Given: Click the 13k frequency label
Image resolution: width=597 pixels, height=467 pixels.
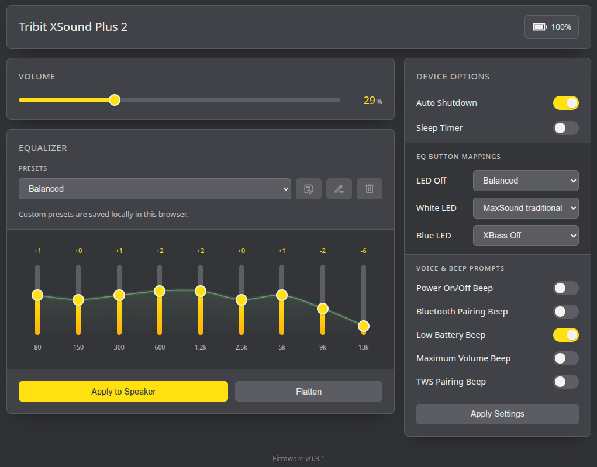Looking at the screenshot, I should pyautogui.click(x=364, y=347).
